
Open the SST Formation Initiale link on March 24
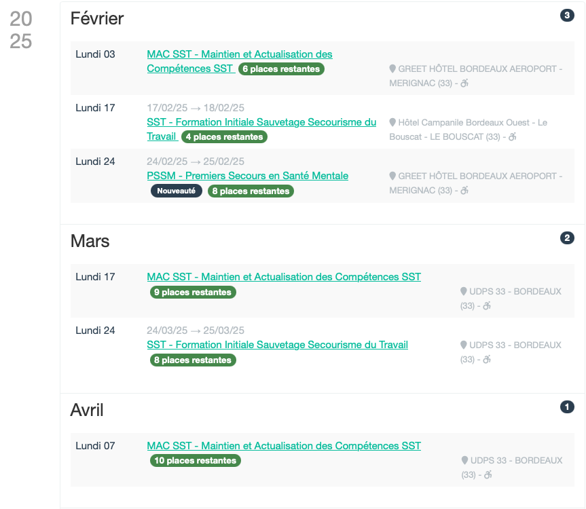click(277, 345)
